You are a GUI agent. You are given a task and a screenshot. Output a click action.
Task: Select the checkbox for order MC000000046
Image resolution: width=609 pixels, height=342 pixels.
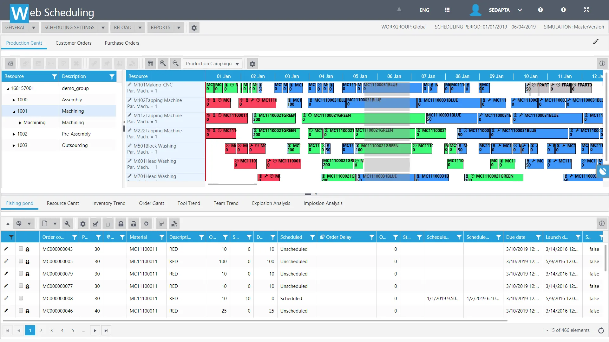coord(21,311)
